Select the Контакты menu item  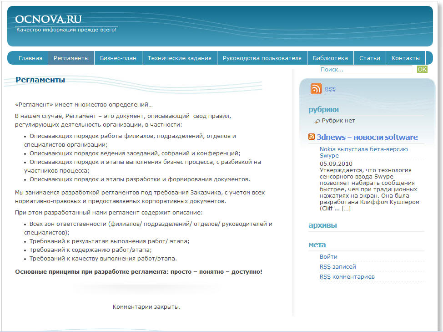point(405,58)
